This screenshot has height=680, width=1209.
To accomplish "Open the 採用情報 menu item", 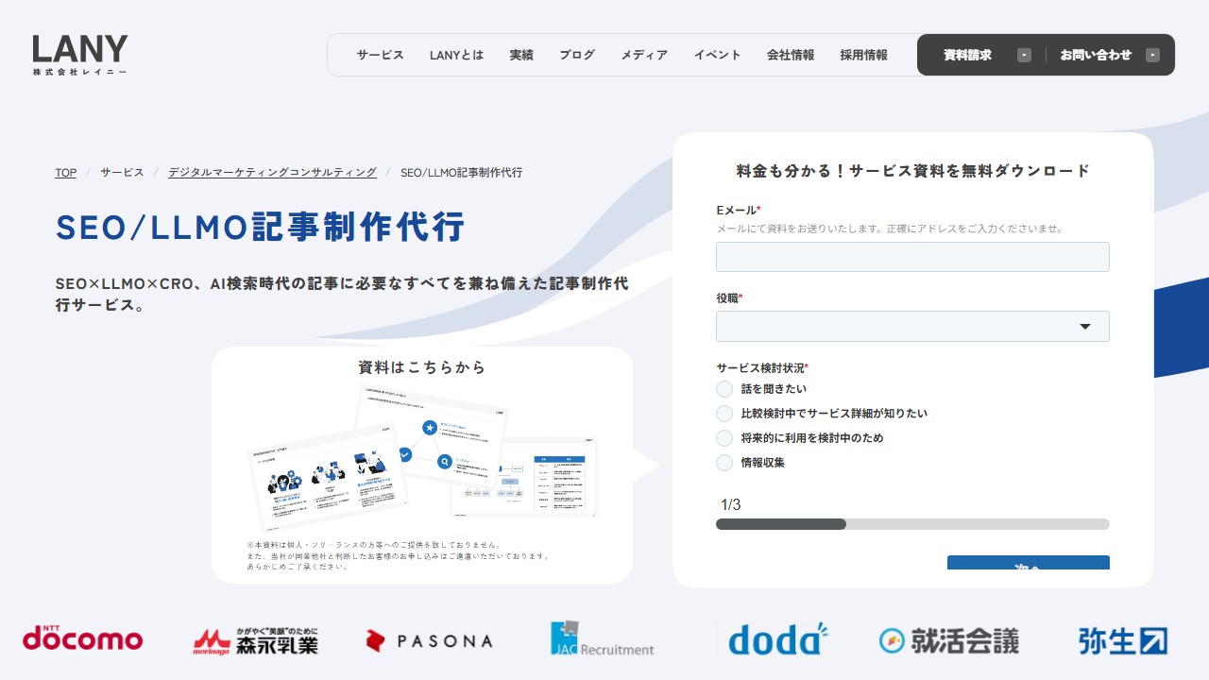I will [x=864, y=55].
